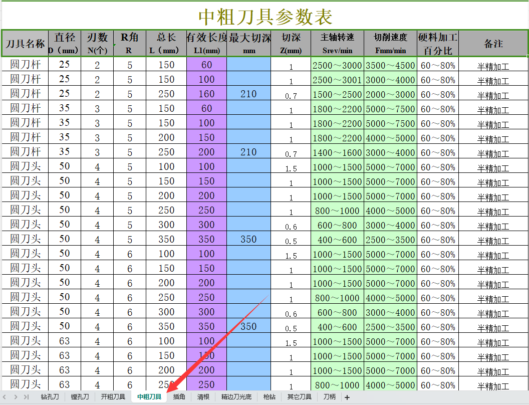Click the R角 header cell
The height and width of the screenshot is (405, 529).
tap(130, 44)
